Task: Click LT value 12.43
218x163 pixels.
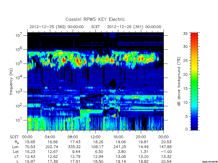Action: coord(30,156)
